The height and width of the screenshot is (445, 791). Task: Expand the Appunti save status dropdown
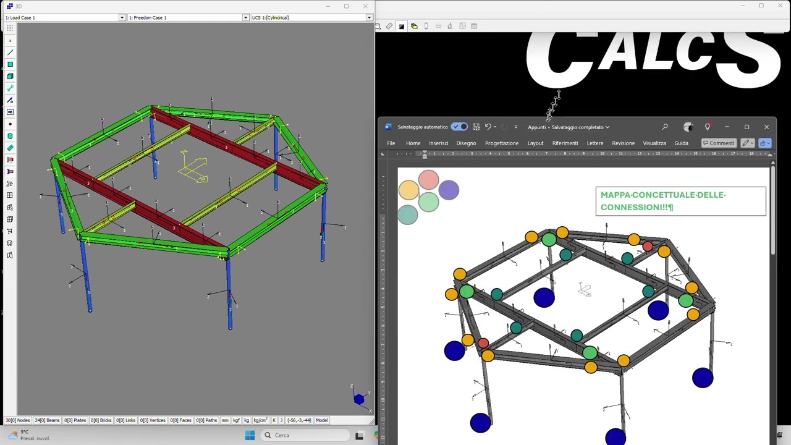[607, 127]
